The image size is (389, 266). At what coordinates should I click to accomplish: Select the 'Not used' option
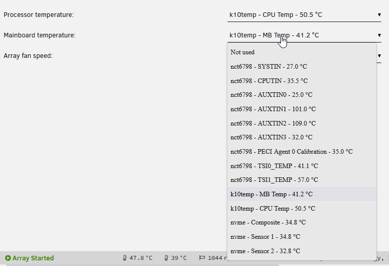pyautogui.click(x=302, y=52)
